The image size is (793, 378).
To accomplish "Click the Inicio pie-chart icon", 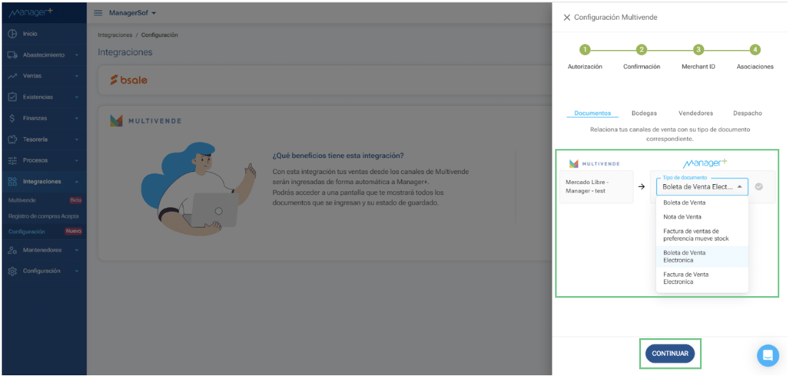I will [13, 34].
